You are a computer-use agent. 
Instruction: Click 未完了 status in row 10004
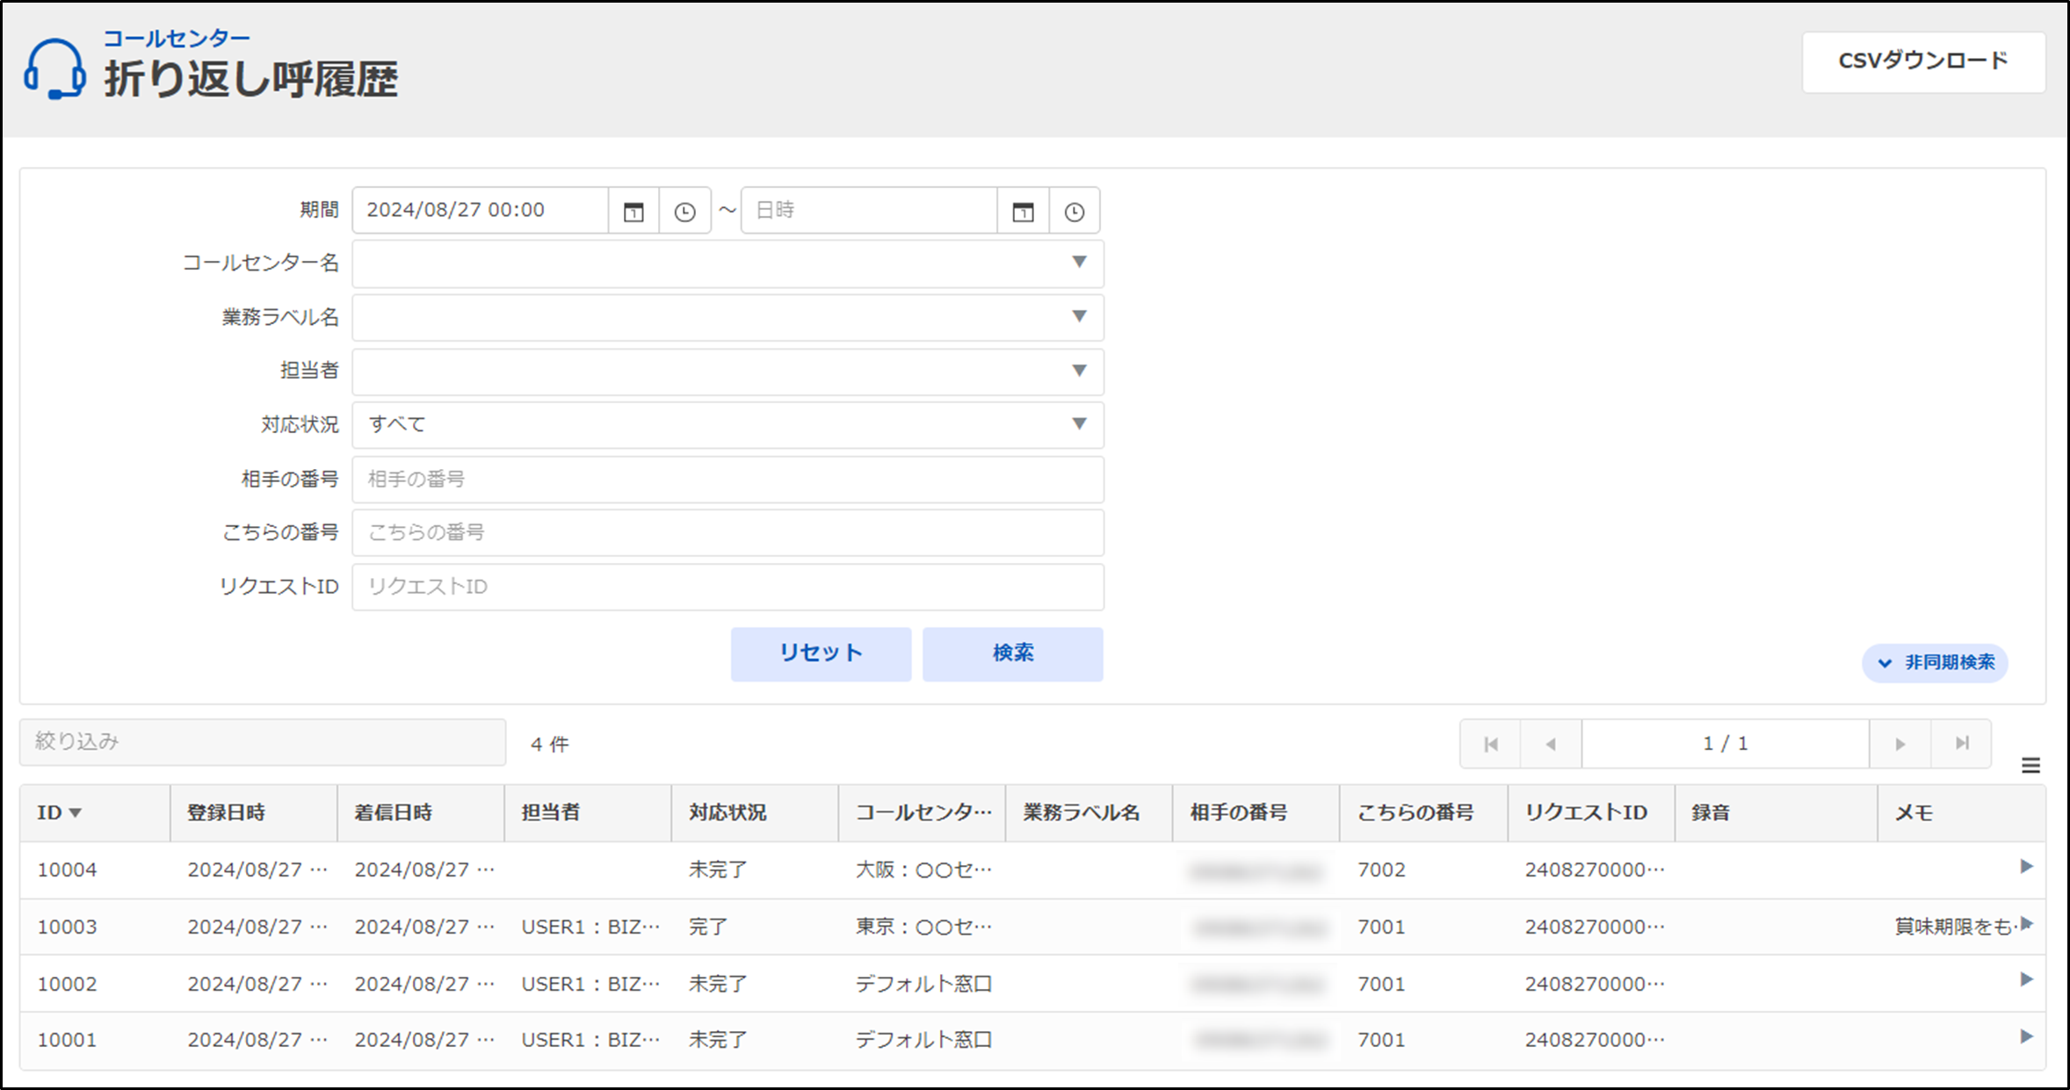click(x=718, y=870)
